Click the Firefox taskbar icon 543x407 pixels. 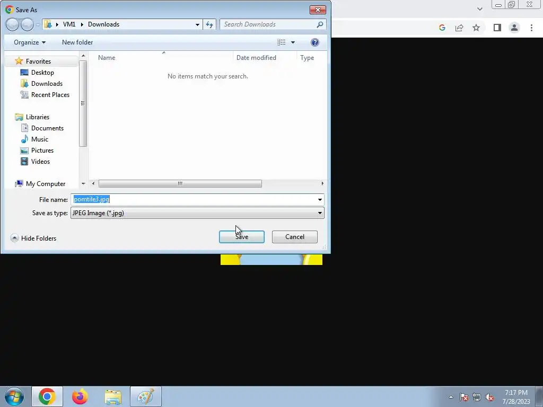tap(80, 396)
